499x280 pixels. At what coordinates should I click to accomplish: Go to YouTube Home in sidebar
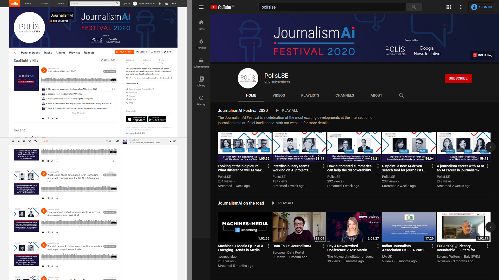coord(201,25)
